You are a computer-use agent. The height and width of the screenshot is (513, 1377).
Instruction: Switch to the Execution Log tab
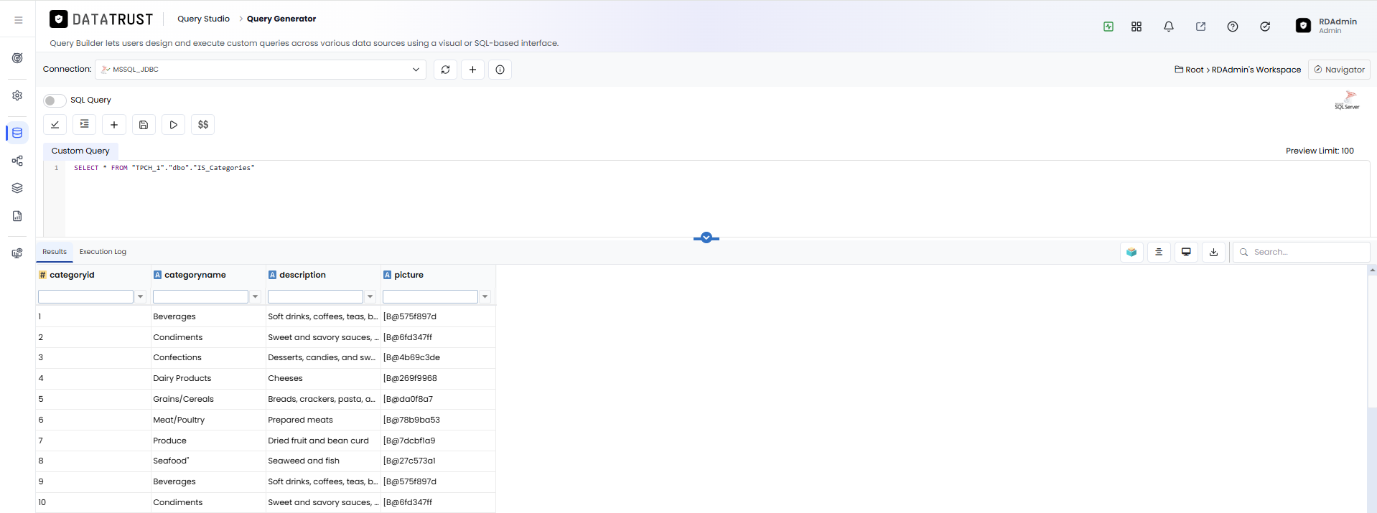coord(103,252)
